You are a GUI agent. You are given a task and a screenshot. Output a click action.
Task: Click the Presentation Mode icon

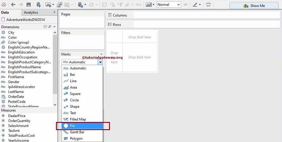[x=208, y=5]
